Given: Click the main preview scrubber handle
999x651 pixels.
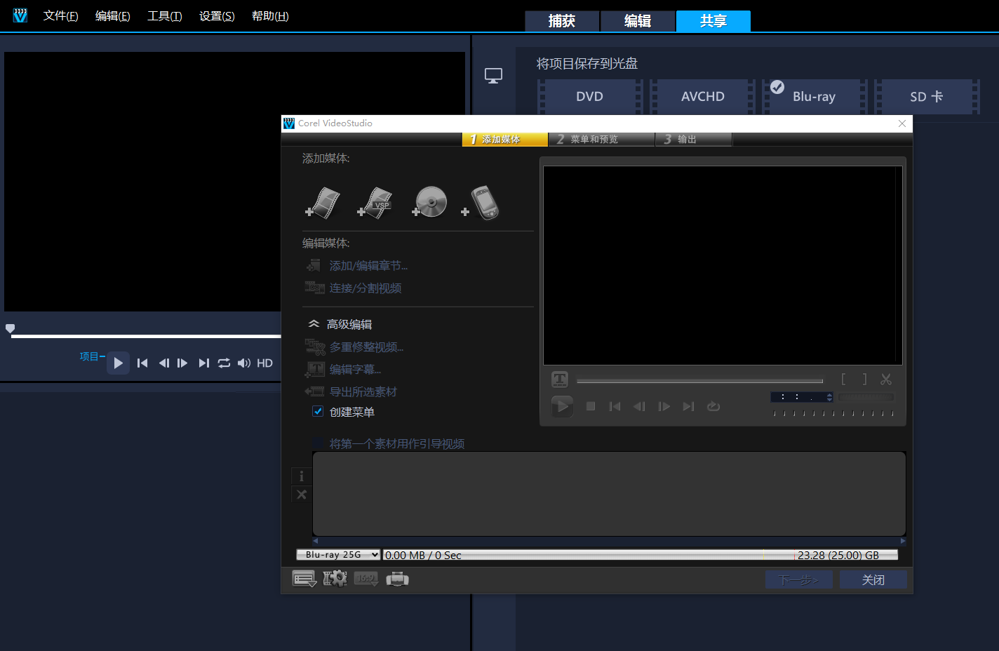Looking at the screenshot, I should pyautogui.click(x=10, y=328).
